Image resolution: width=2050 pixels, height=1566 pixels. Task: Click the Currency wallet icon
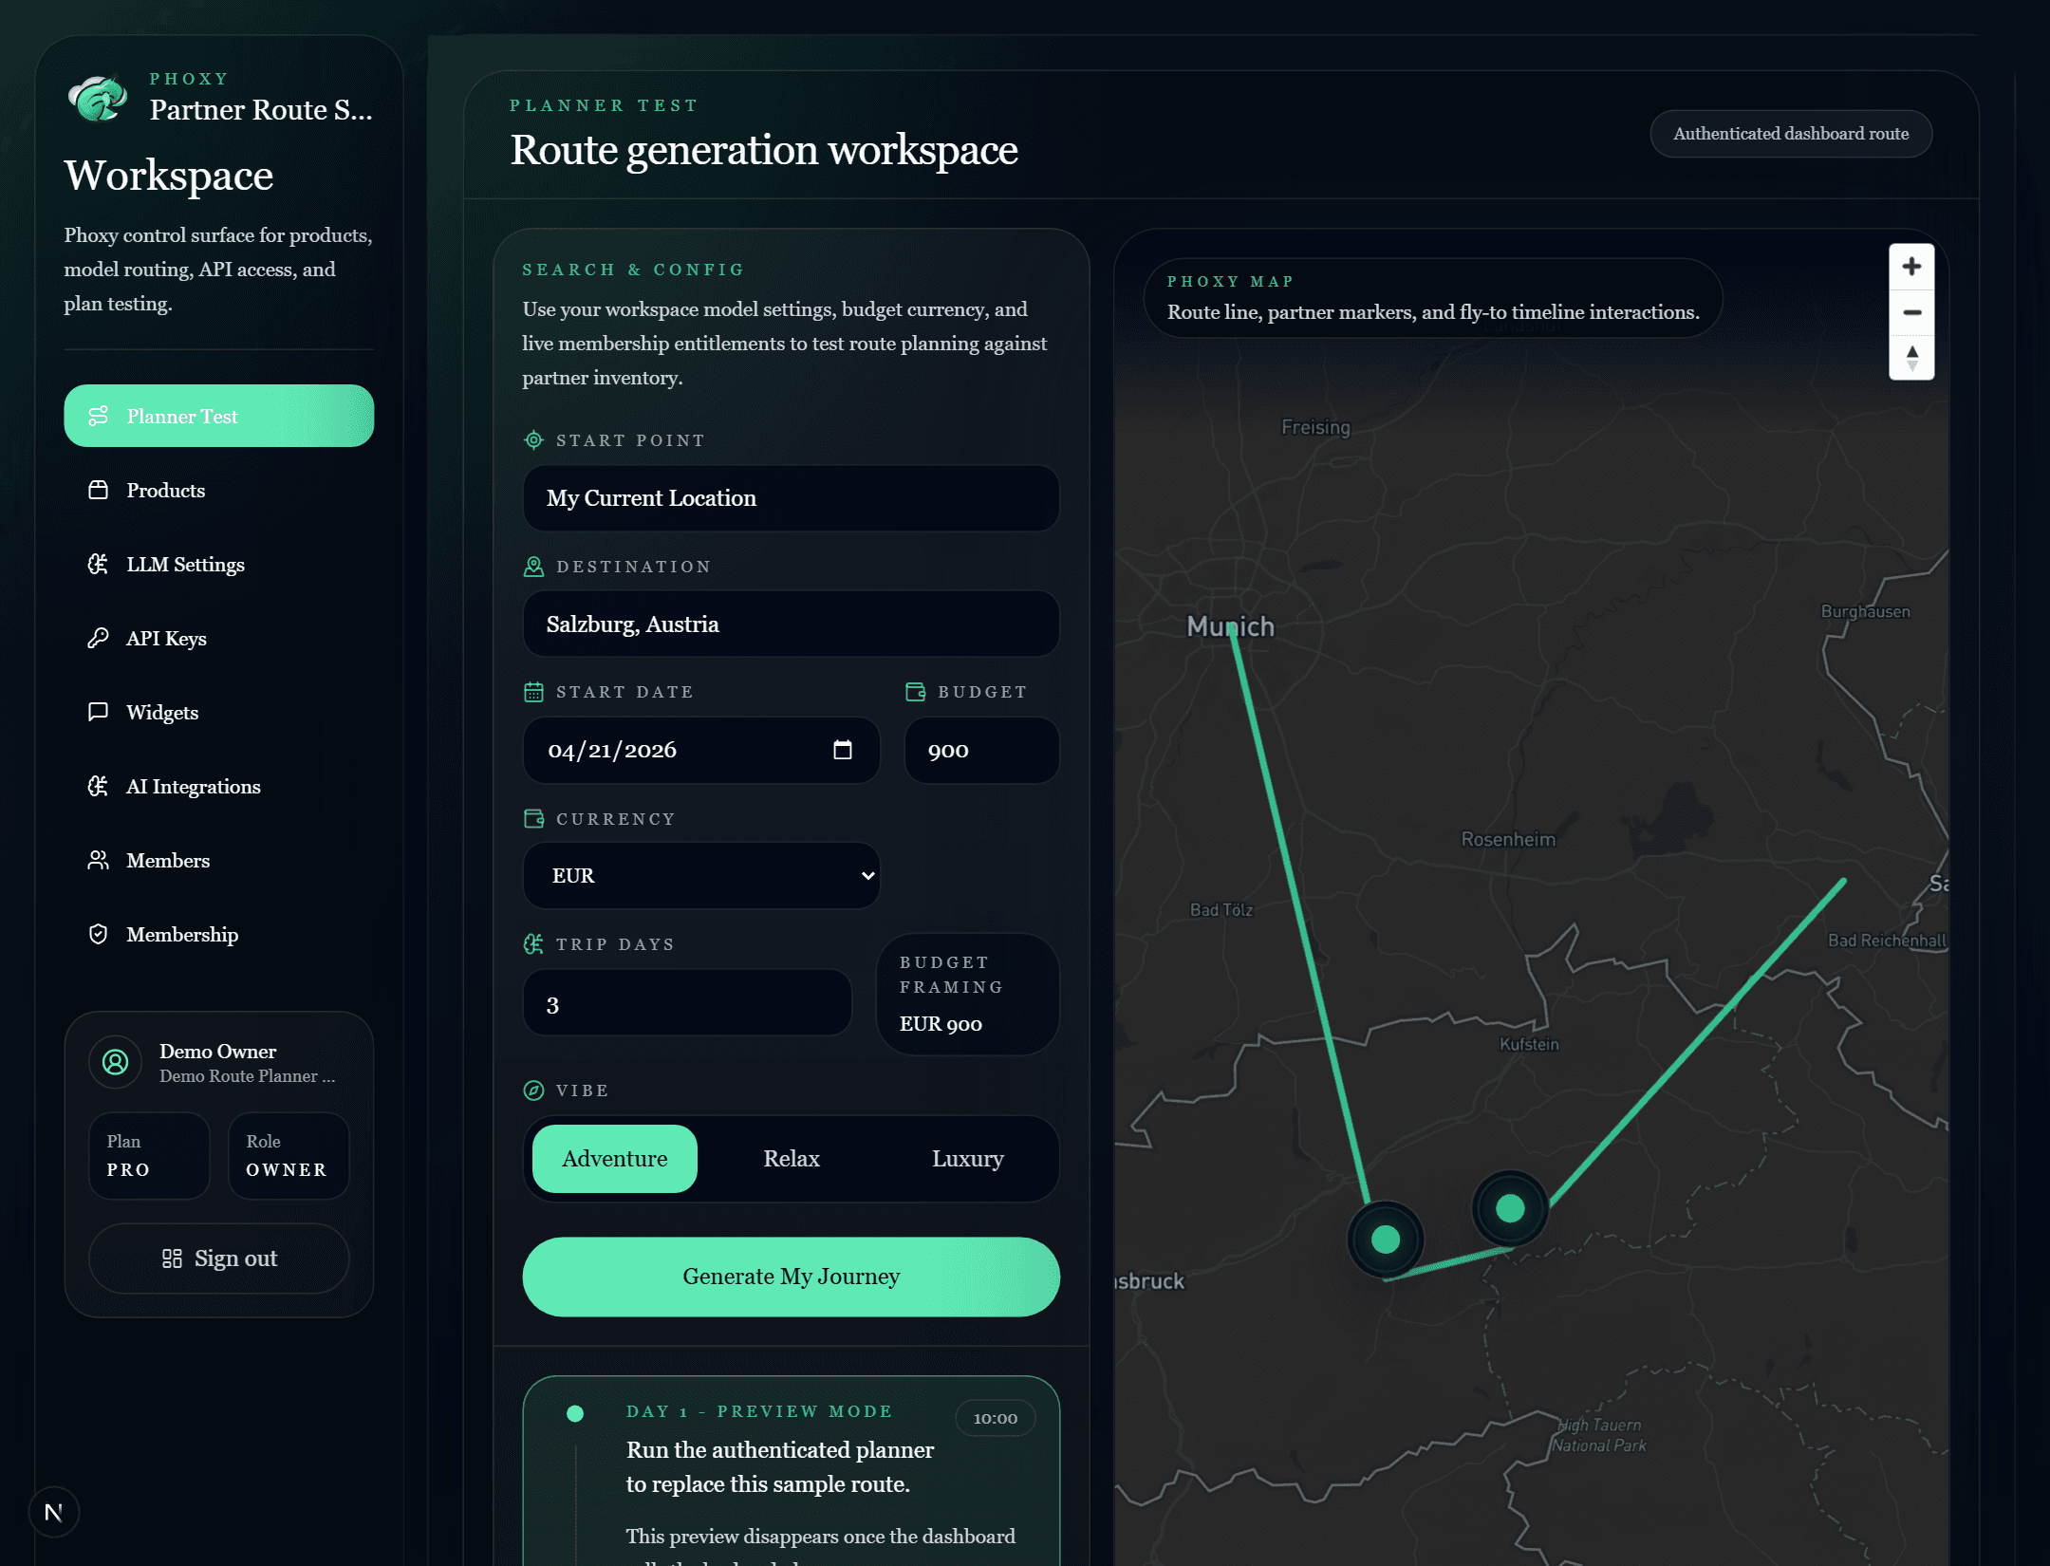(533, 818)
